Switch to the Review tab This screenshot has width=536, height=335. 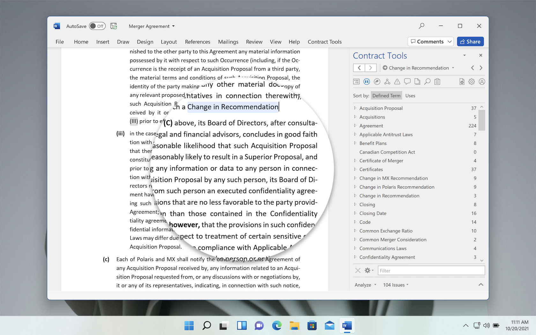(254, 42)
